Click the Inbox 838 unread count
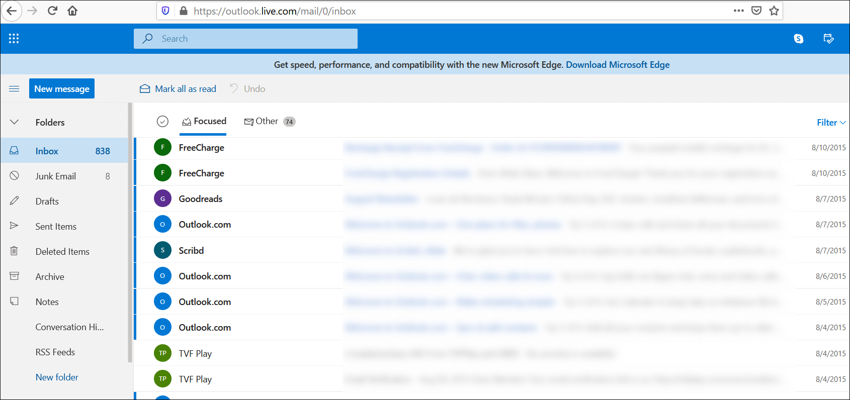The width and height of the screenshot is (850, 400). [x=103, y=151]
